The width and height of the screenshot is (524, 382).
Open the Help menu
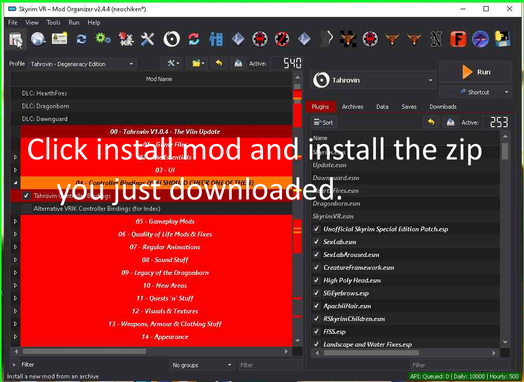[94, 23]
